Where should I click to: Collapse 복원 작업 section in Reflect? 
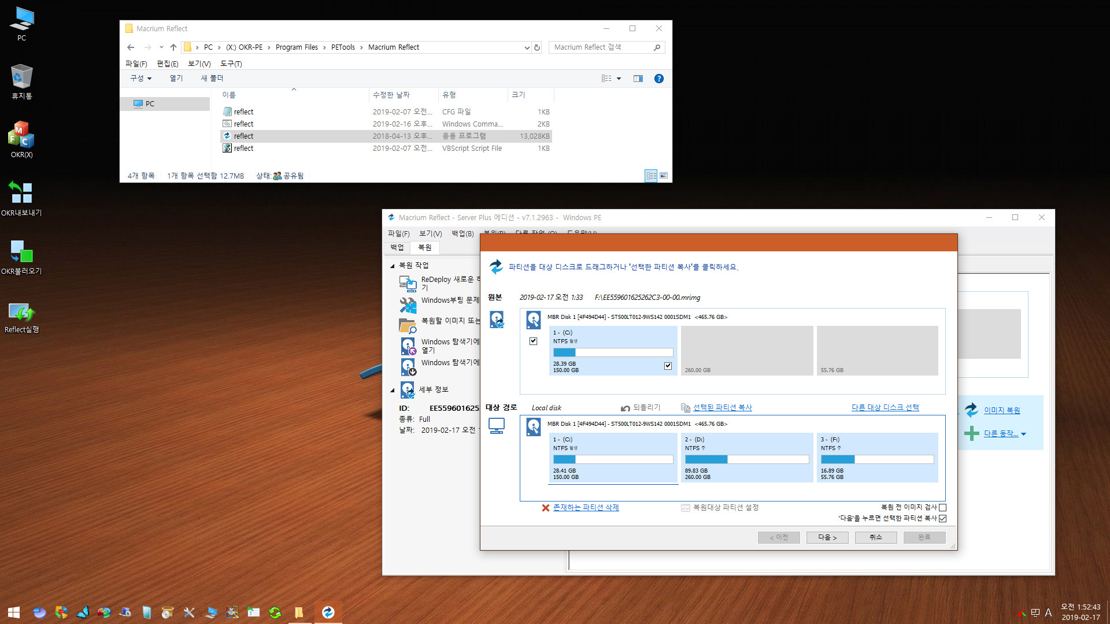(392, 266)
